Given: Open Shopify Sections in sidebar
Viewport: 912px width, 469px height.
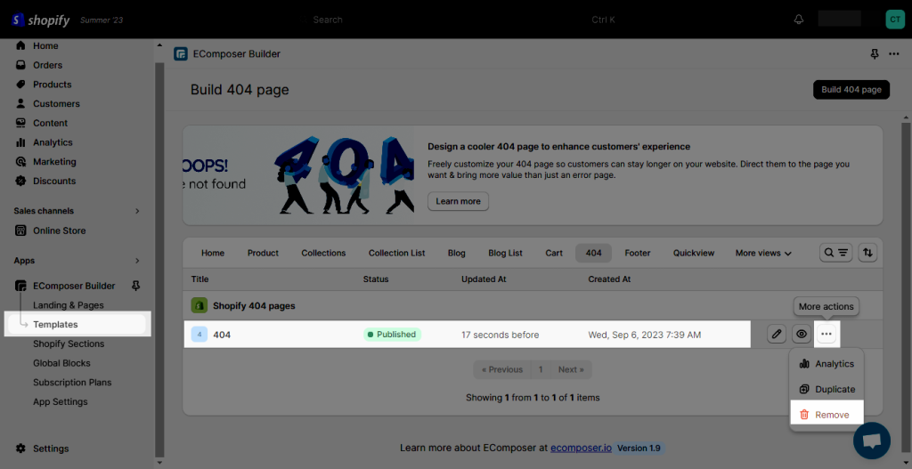Looking at the screenshot, I should pos(69,344).
